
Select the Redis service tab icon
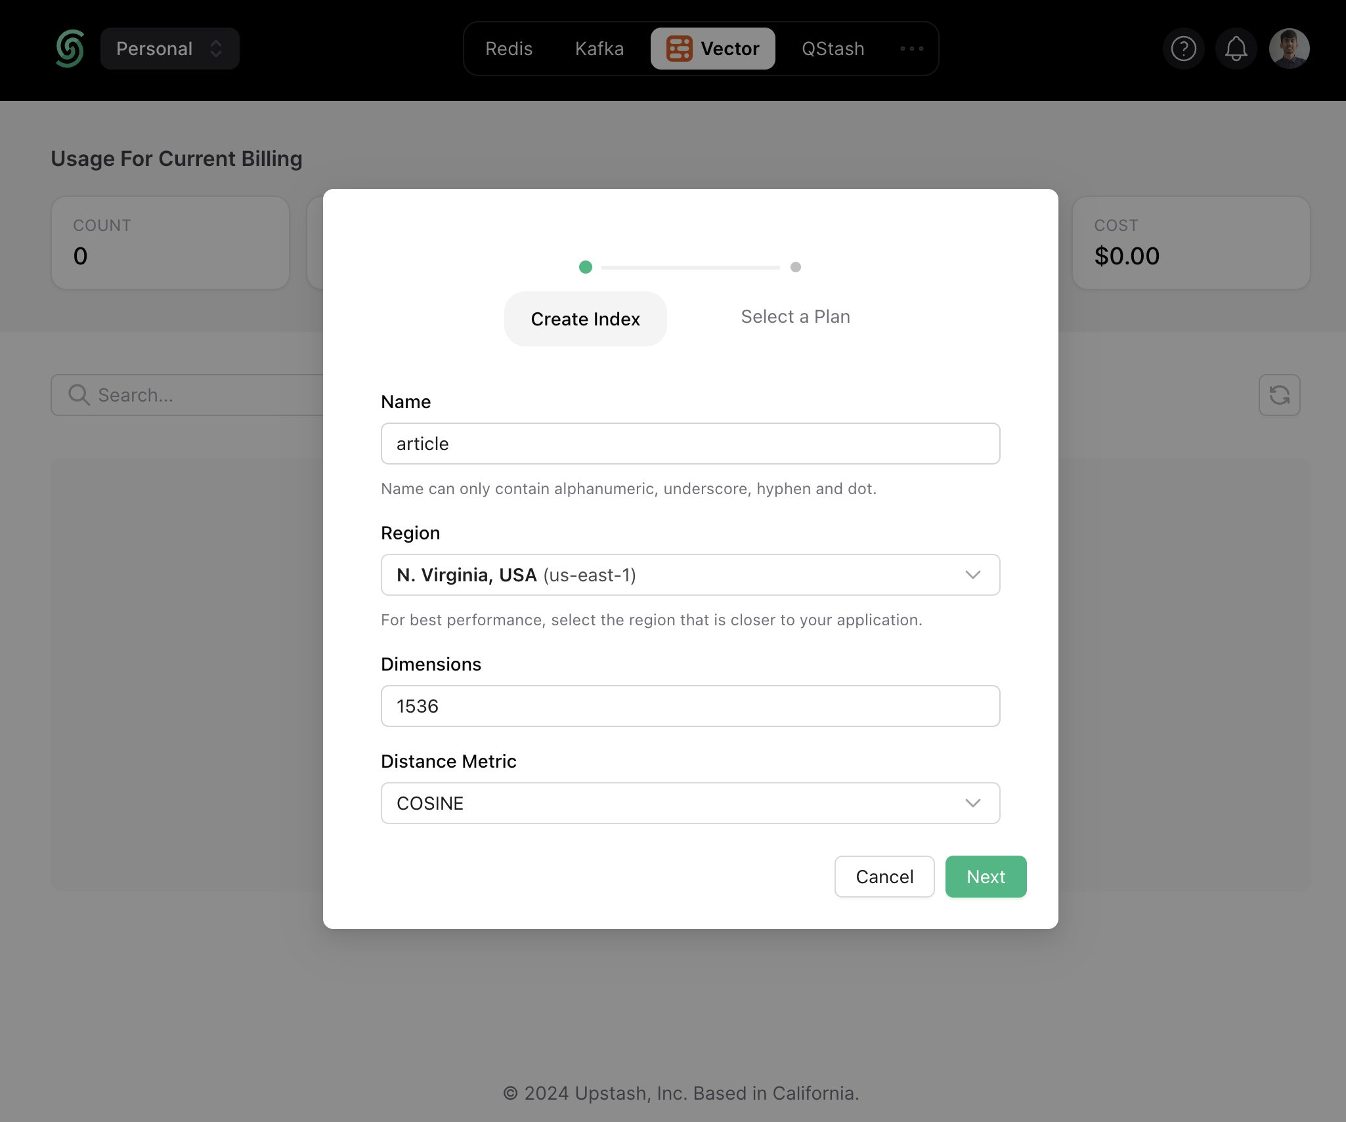click(508, 48)
